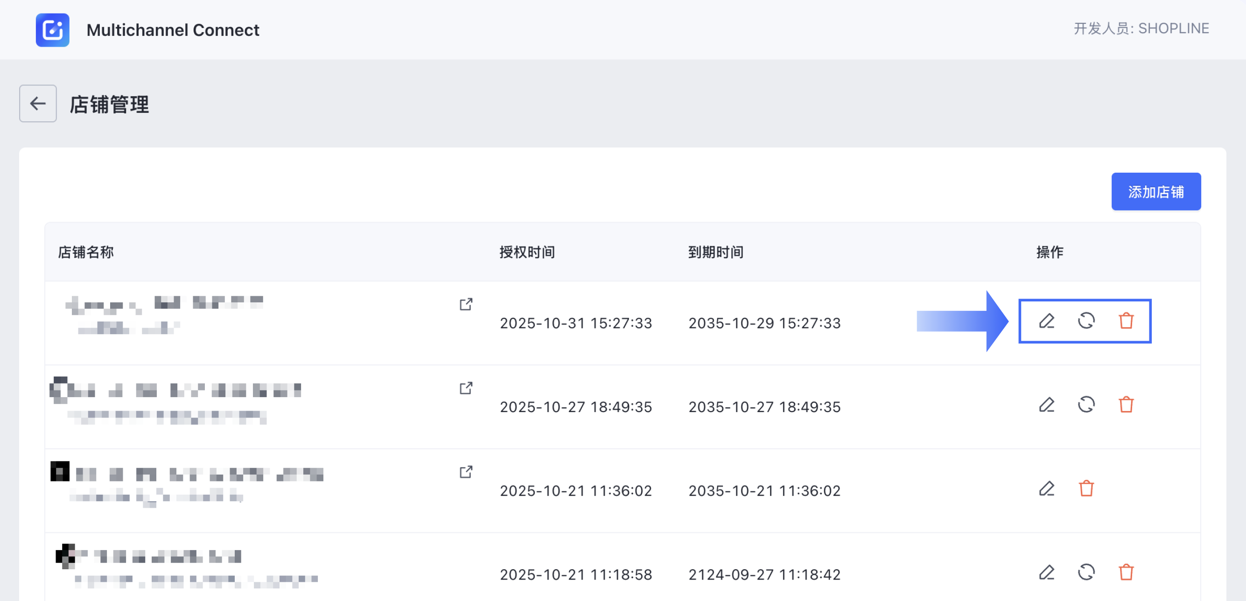The width and height of the screenshot is (1246, 601).
Task: Edit the second store entry
Action: (x=1047, y=405)
